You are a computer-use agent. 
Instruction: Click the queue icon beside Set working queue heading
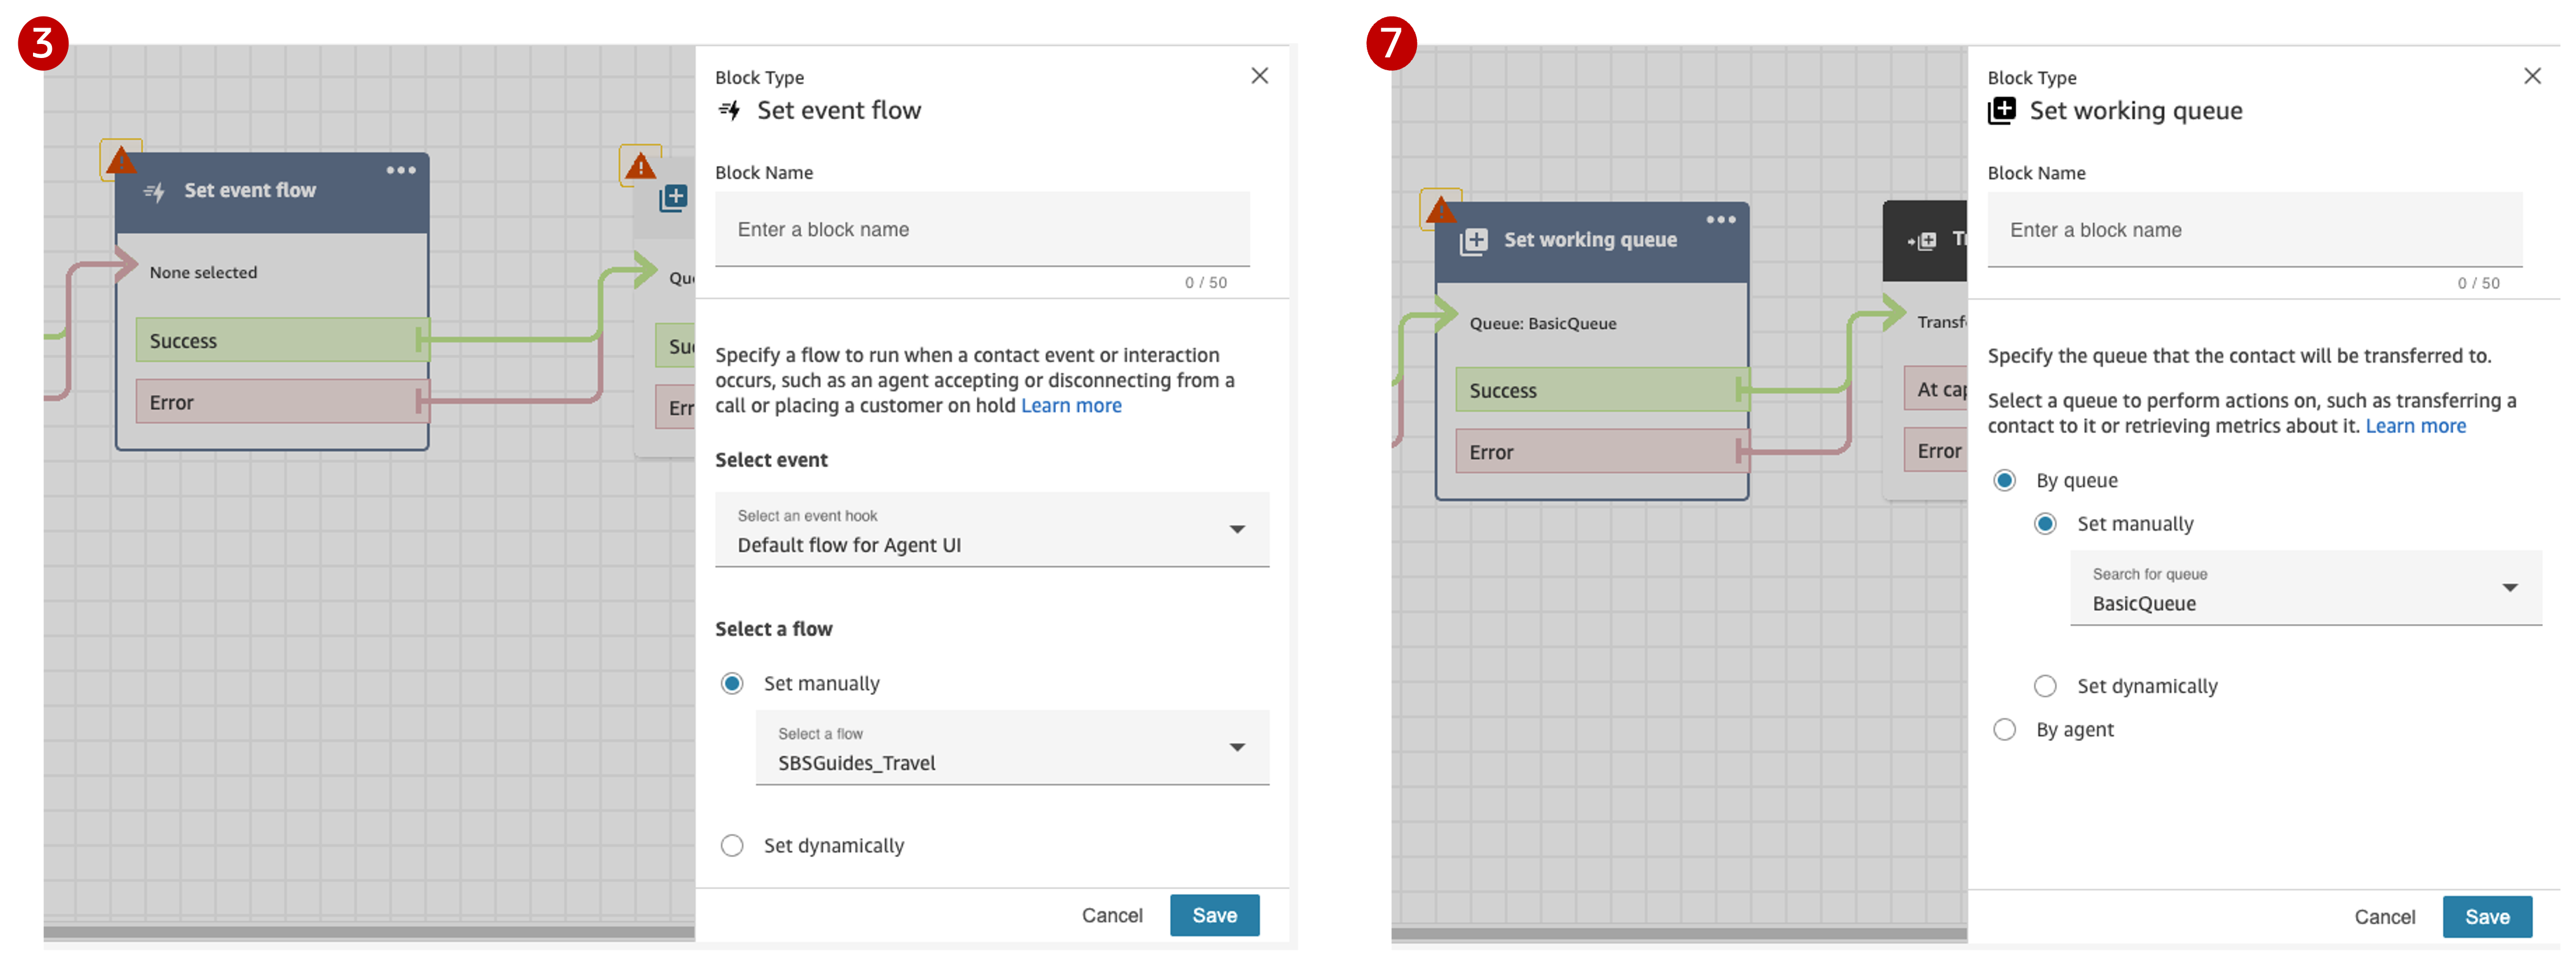click(2003, 111)
